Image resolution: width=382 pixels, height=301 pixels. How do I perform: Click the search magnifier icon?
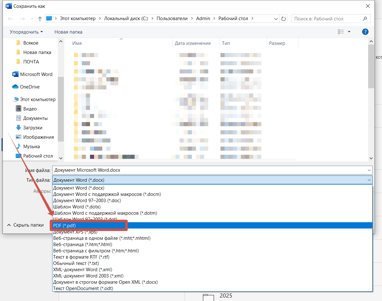(365, 19)
